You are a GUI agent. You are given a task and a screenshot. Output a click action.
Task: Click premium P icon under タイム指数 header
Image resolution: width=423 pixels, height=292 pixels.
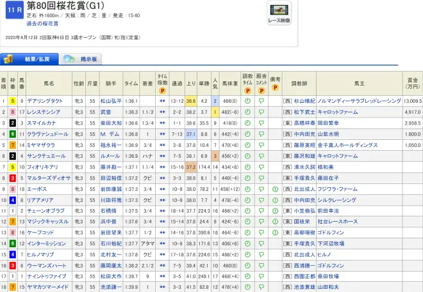tap(163, 90)
